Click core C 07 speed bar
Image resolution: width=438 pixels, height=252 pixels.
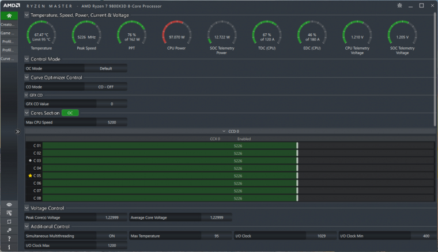[238, 190]
